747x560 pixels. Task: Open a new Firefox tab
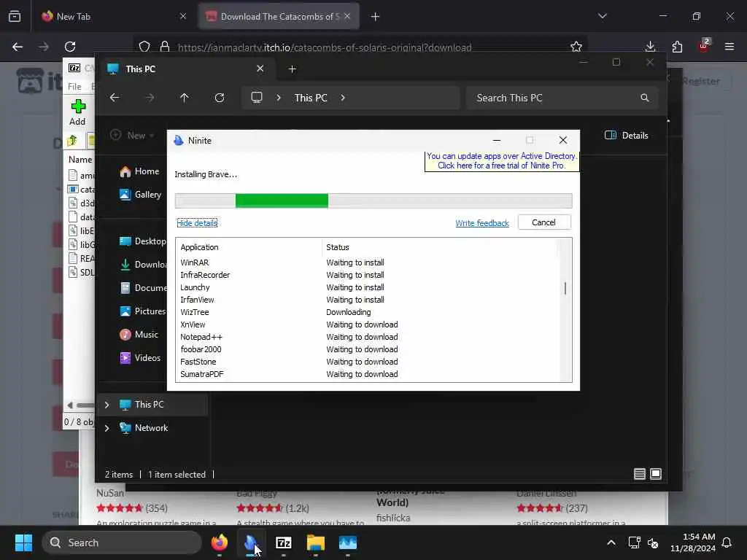[376, 17]
